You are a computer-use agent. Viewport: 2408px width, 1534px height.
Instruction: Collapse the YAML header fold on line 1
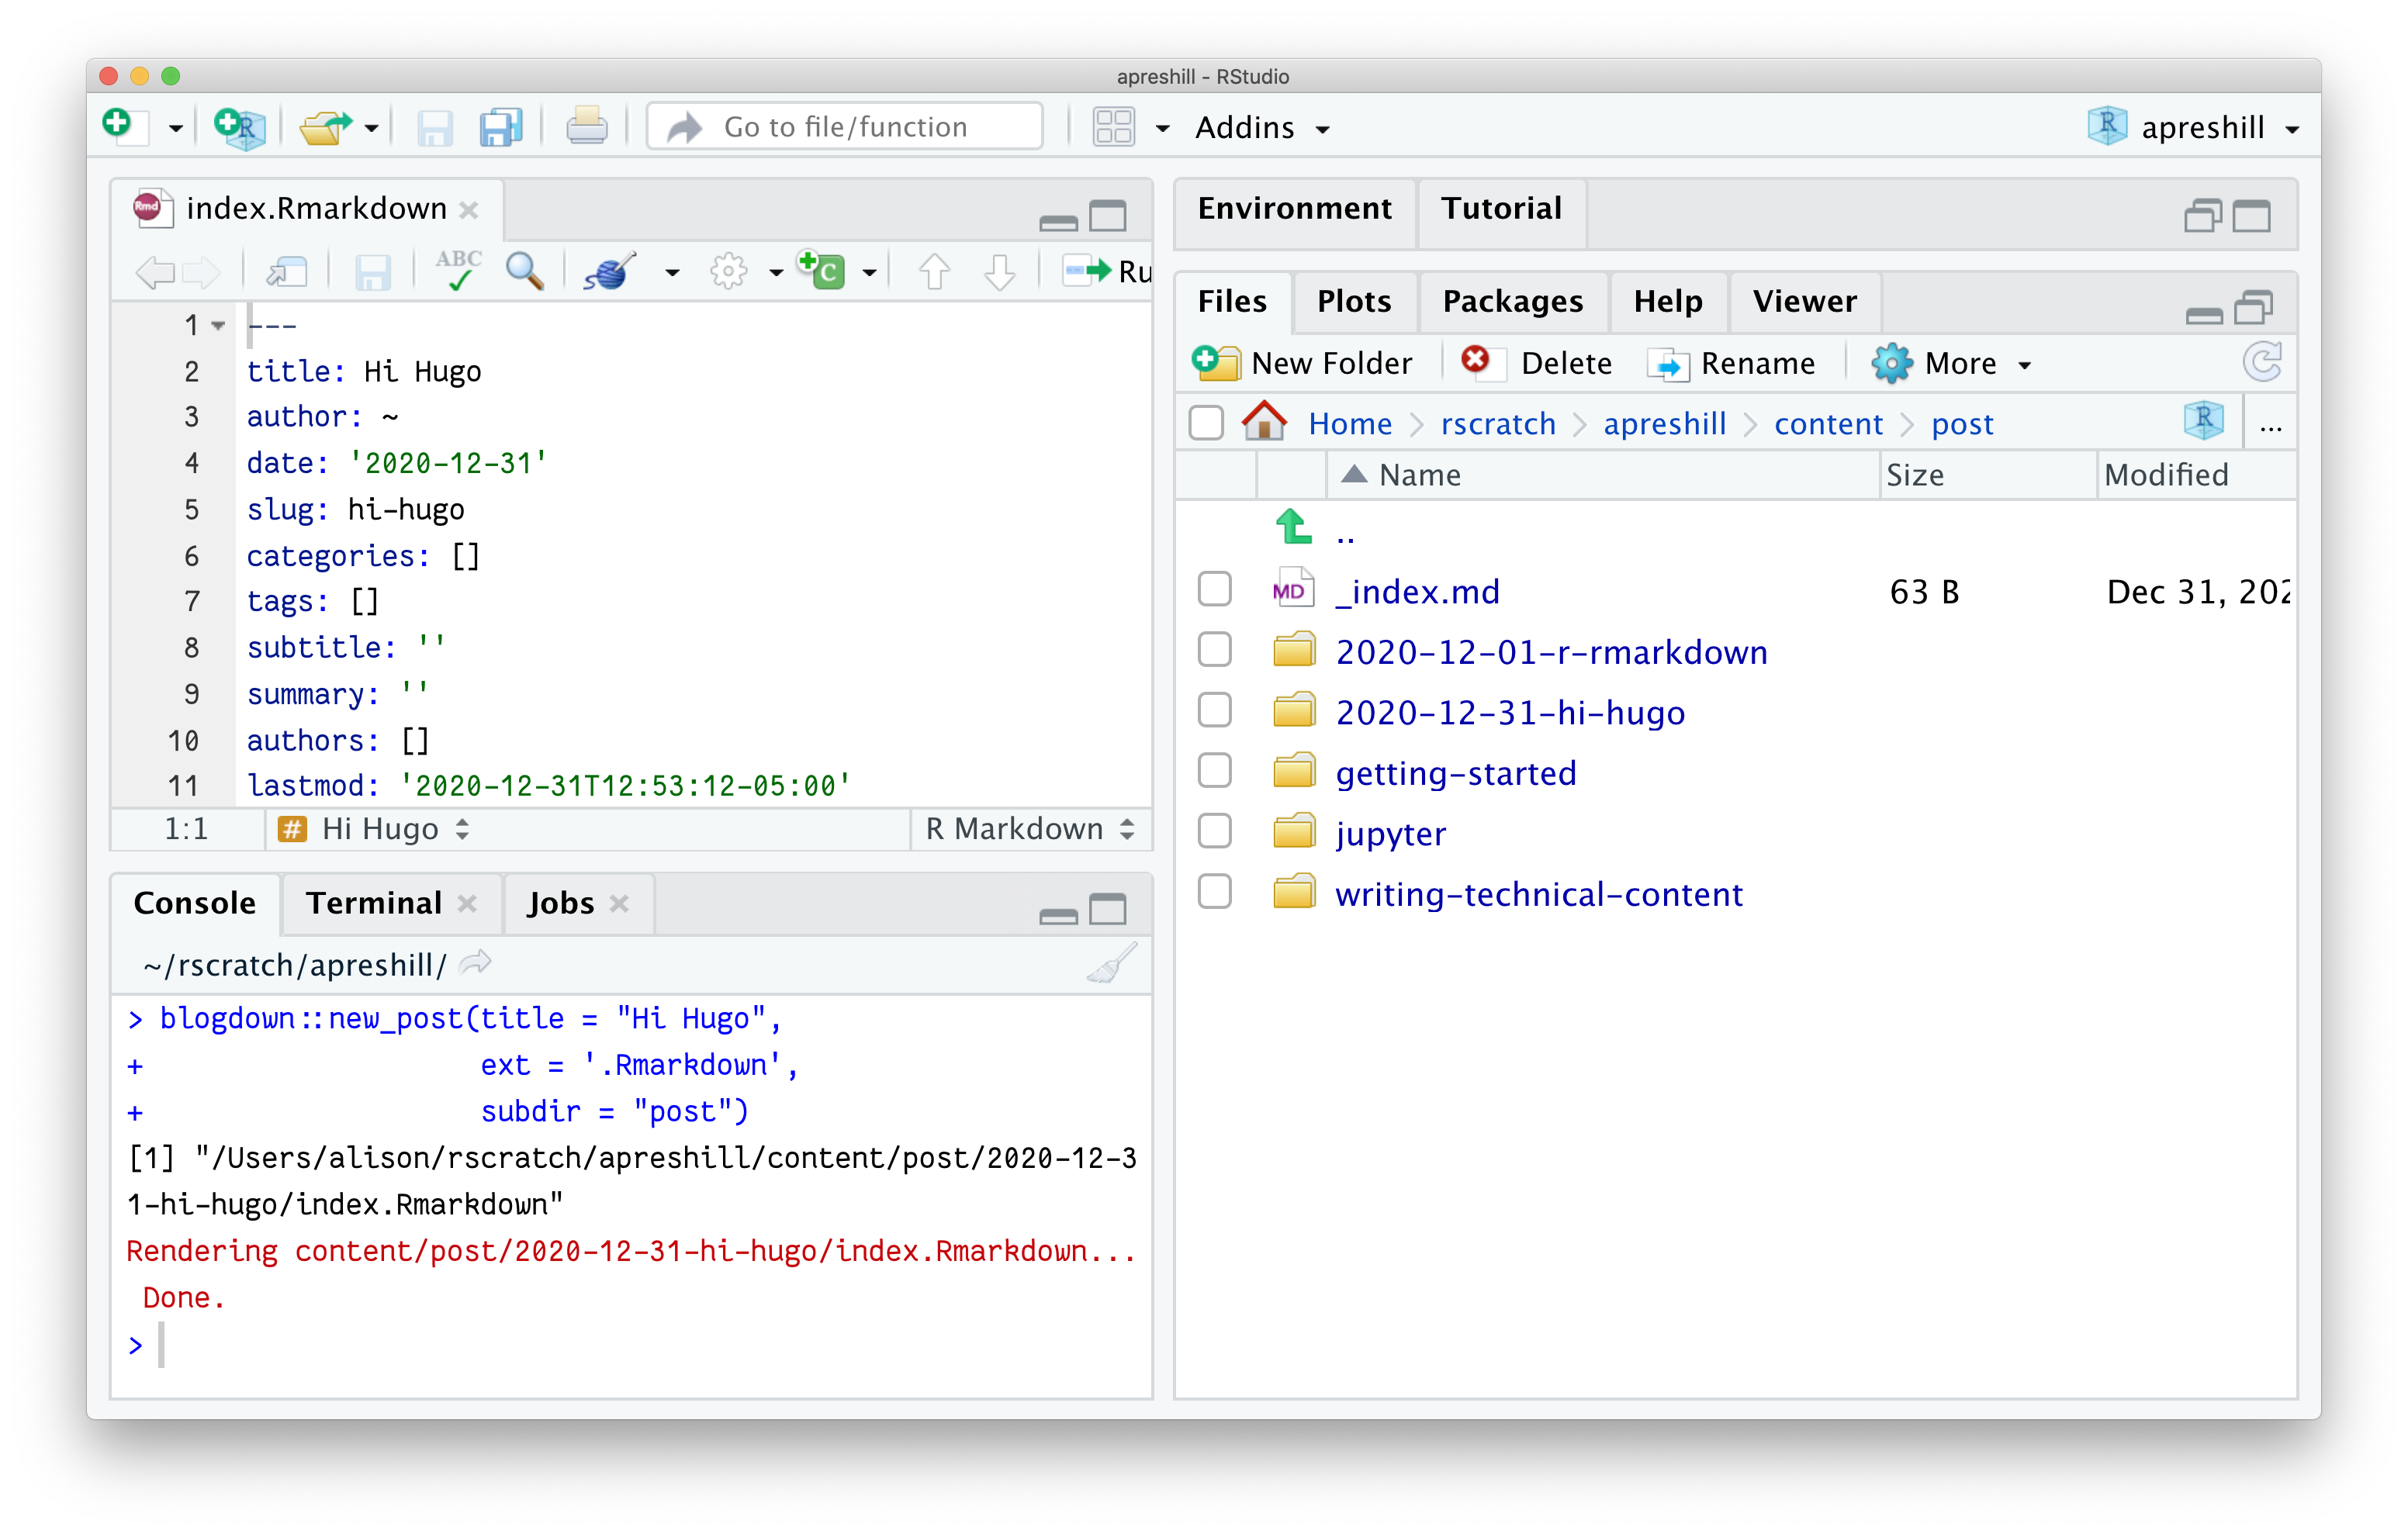click(x=218, y=325)
